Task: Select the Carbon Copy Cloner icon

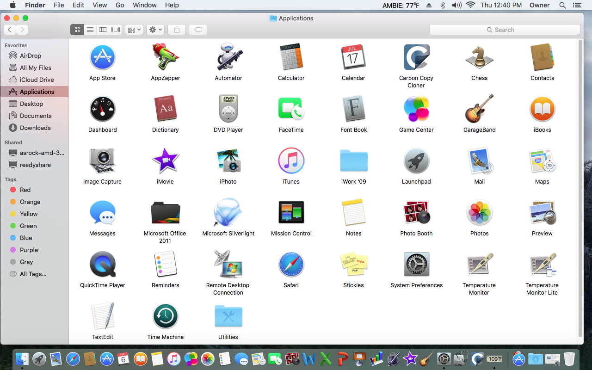Action: (x=416, y=57)
